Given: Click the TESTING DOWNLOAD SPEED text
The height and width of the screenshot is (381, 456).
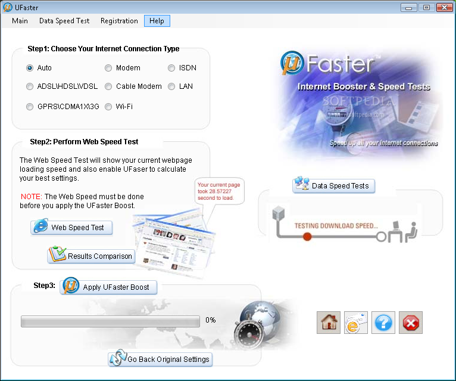Looking at the screenshot, I should 336,226.
